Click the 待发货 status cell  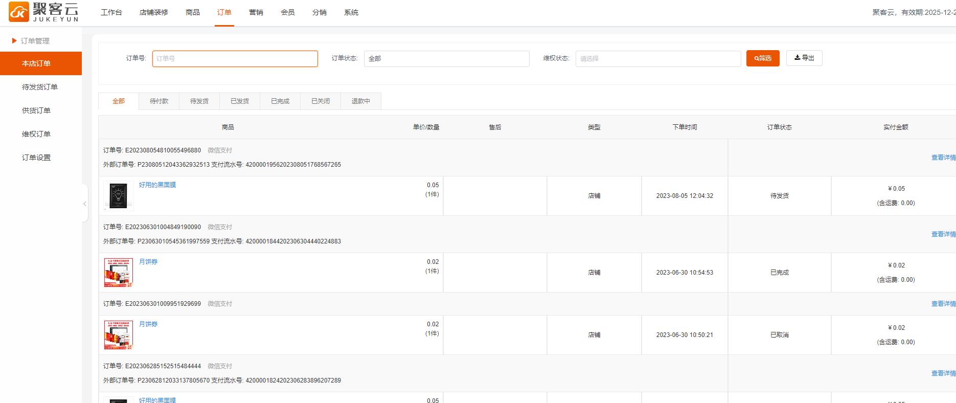780,196
